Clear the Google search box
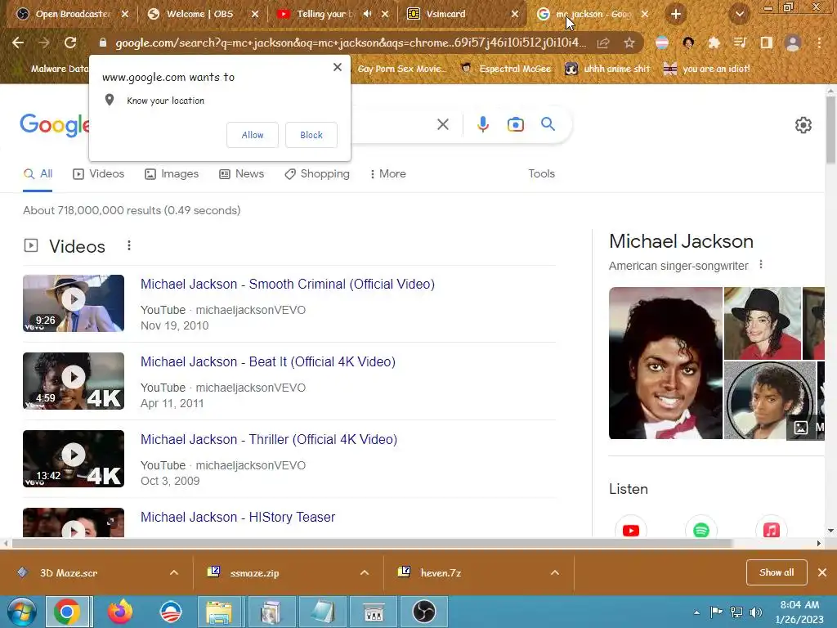The width and height of the screenshot is (837, 628). pyautogui.click(x=442, y=124)
